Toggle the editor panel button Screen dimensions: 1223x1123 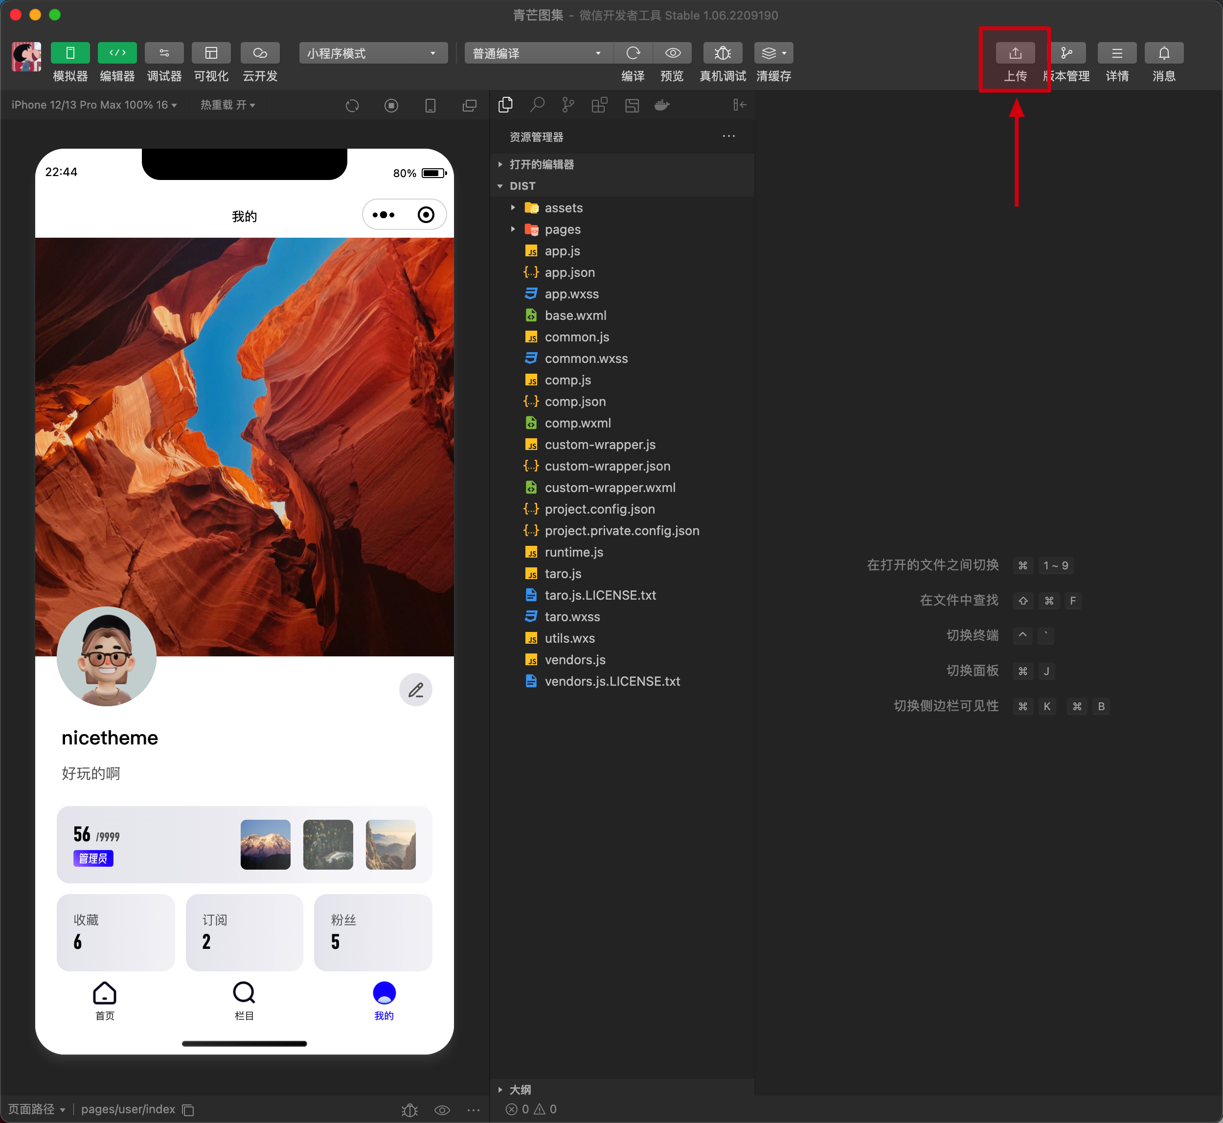[x=117, y=53]
